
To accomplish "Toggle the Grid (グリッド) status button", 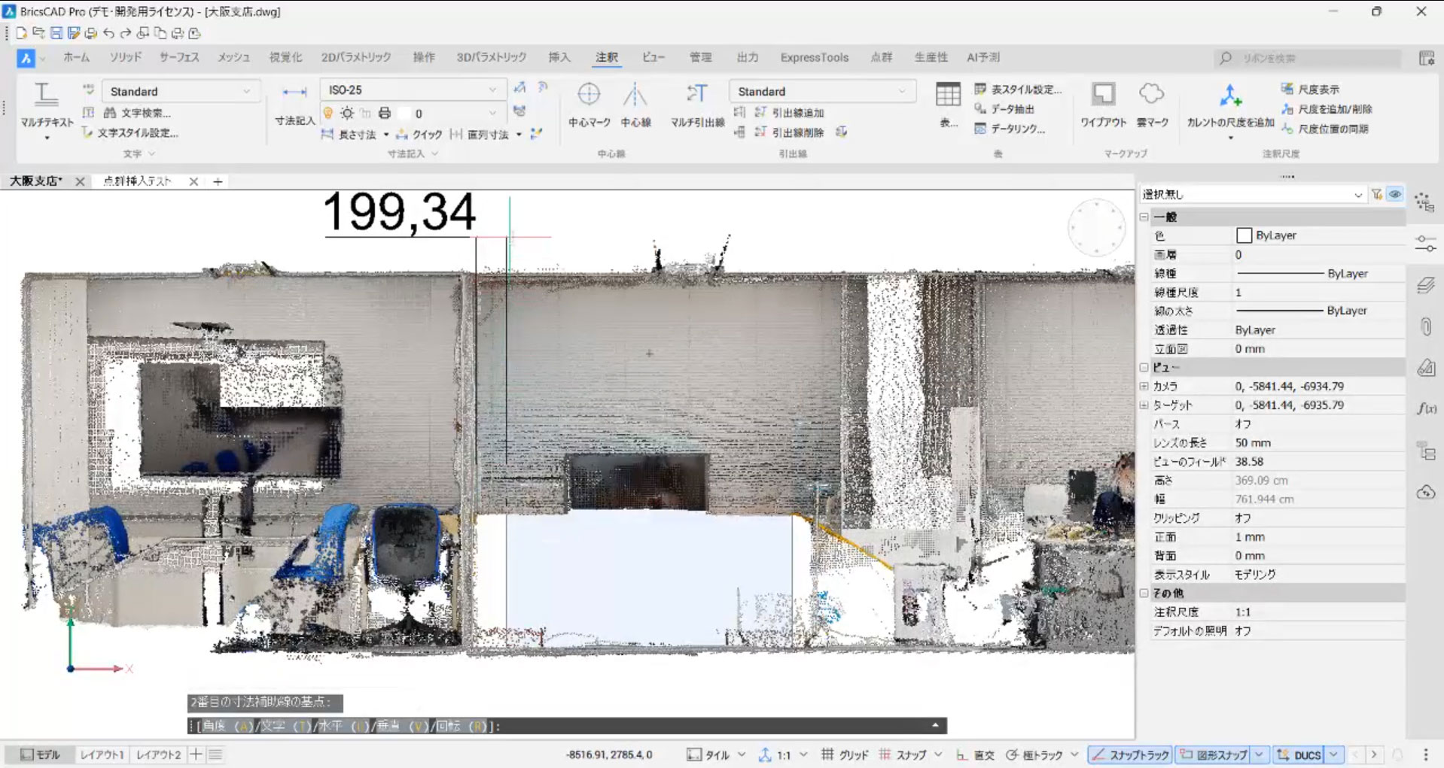I will click(845, 754).
